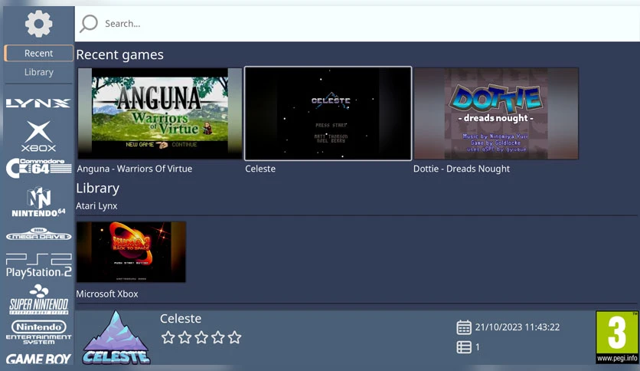The width and height of the screenshot is (640, 371).
Task: Select the Xbox platform logo
Action: pyautogui.click(x=39, y=136)
